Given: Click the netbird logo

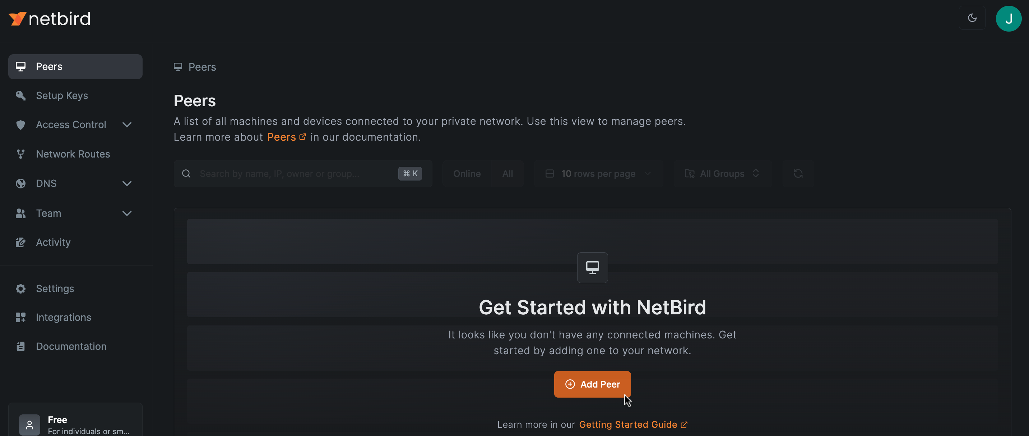Looking at the screenshot, I should (50, 19).
